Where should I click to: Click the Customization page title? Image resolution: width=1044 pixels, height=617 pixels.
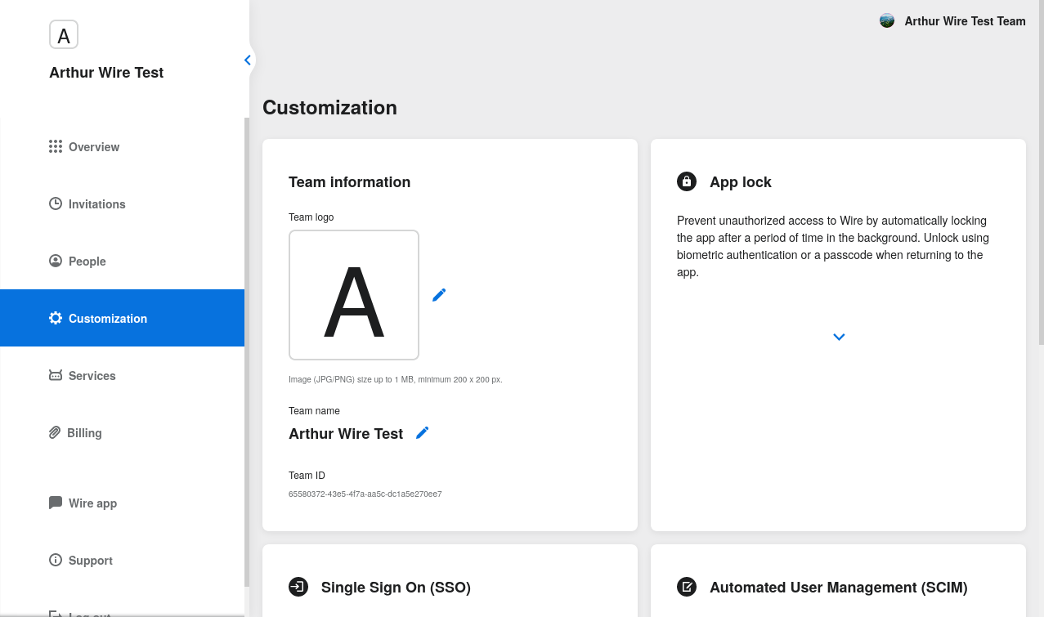(329, 108)
